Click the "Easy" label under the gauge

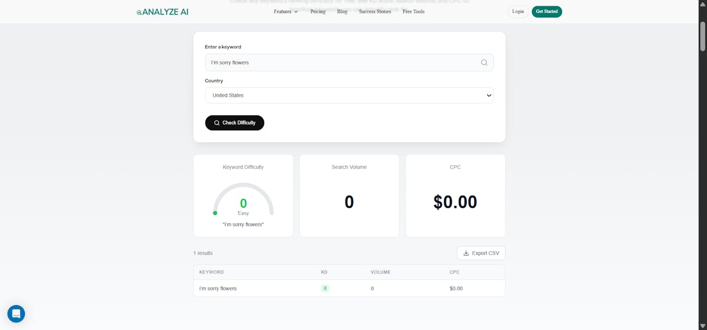tap(243, 213)
